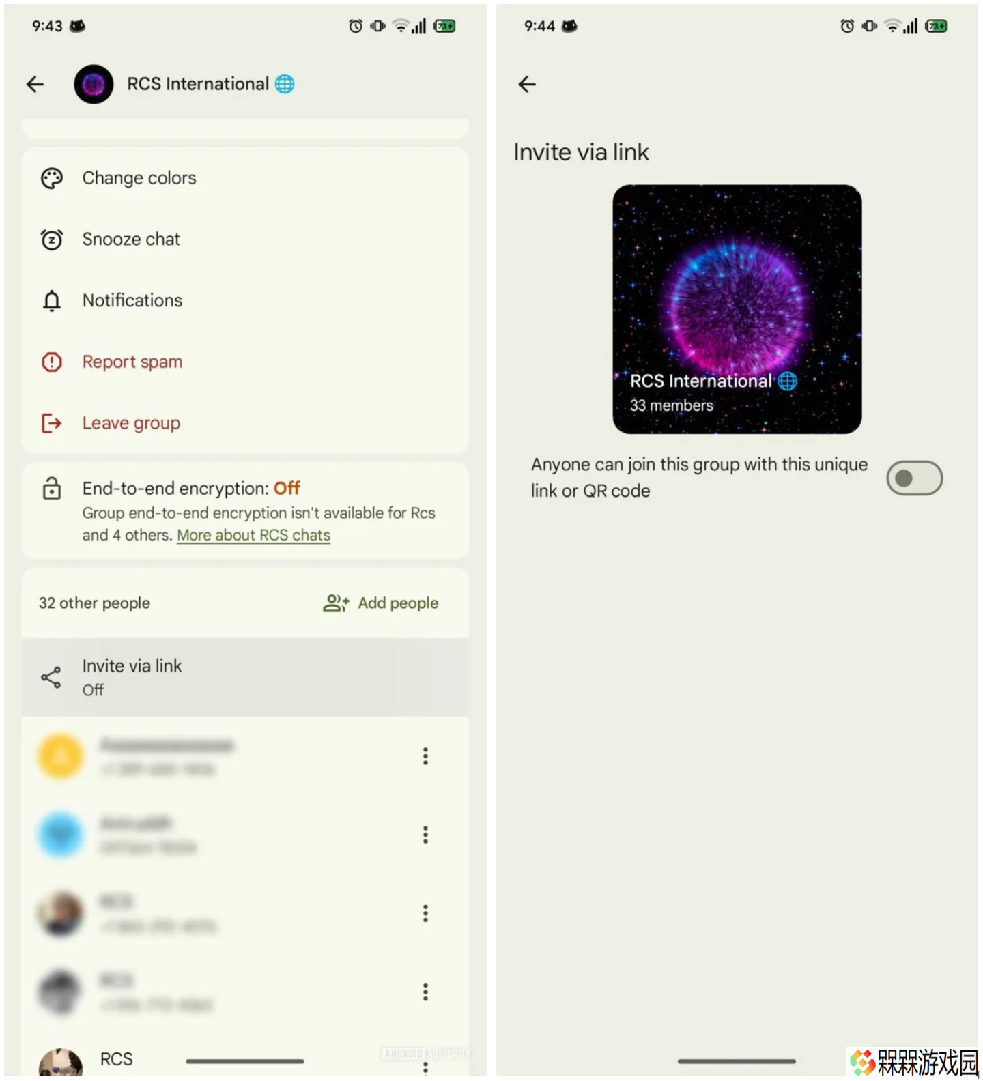Select Snooze chat alarm icon
983x1081 pixels.
coord(52,240)
